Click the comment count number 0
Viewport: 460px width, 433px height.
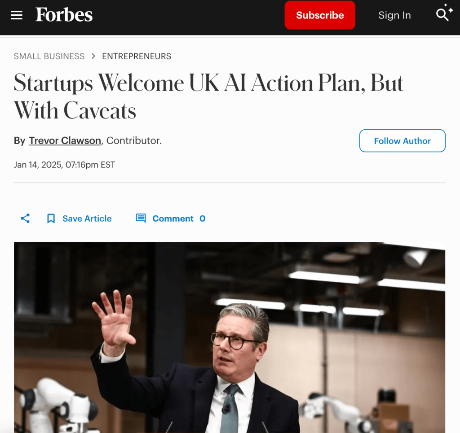[x=203, y=219]
